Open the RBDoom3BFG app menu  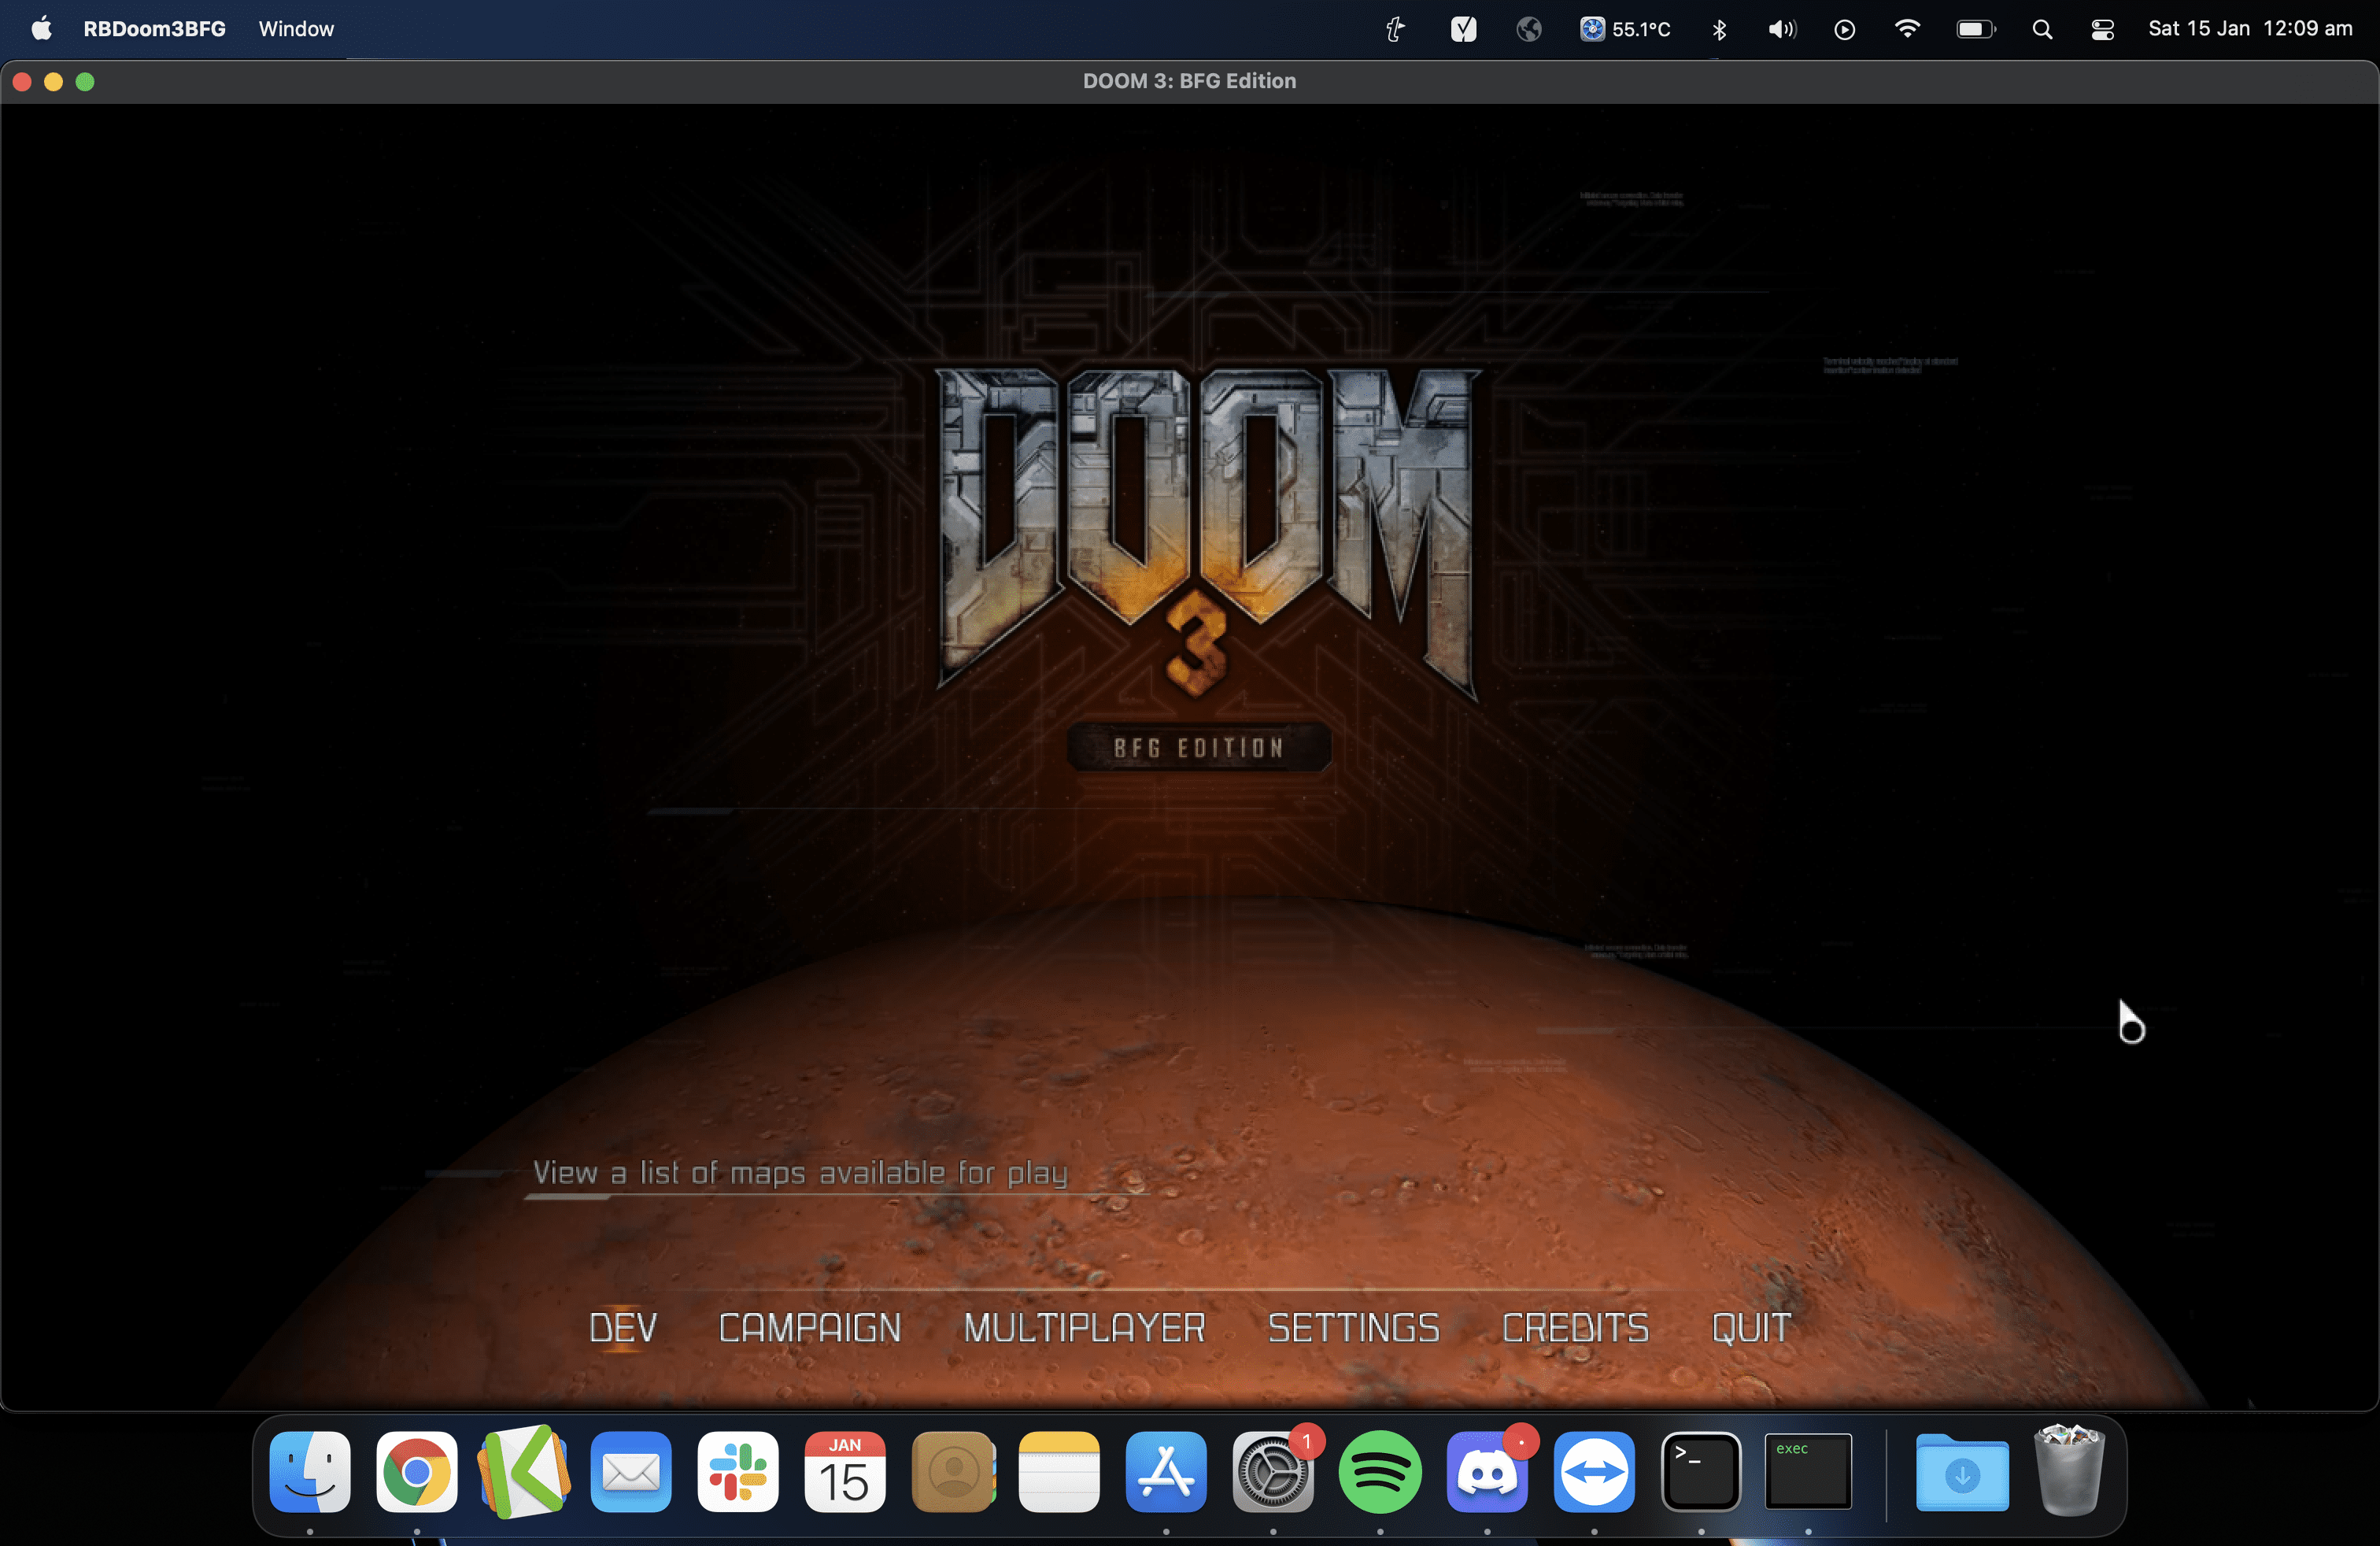pos(154,29)
